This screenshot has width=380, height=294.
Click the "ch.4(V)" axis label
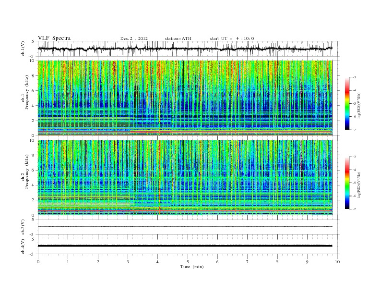coord(23,246)
